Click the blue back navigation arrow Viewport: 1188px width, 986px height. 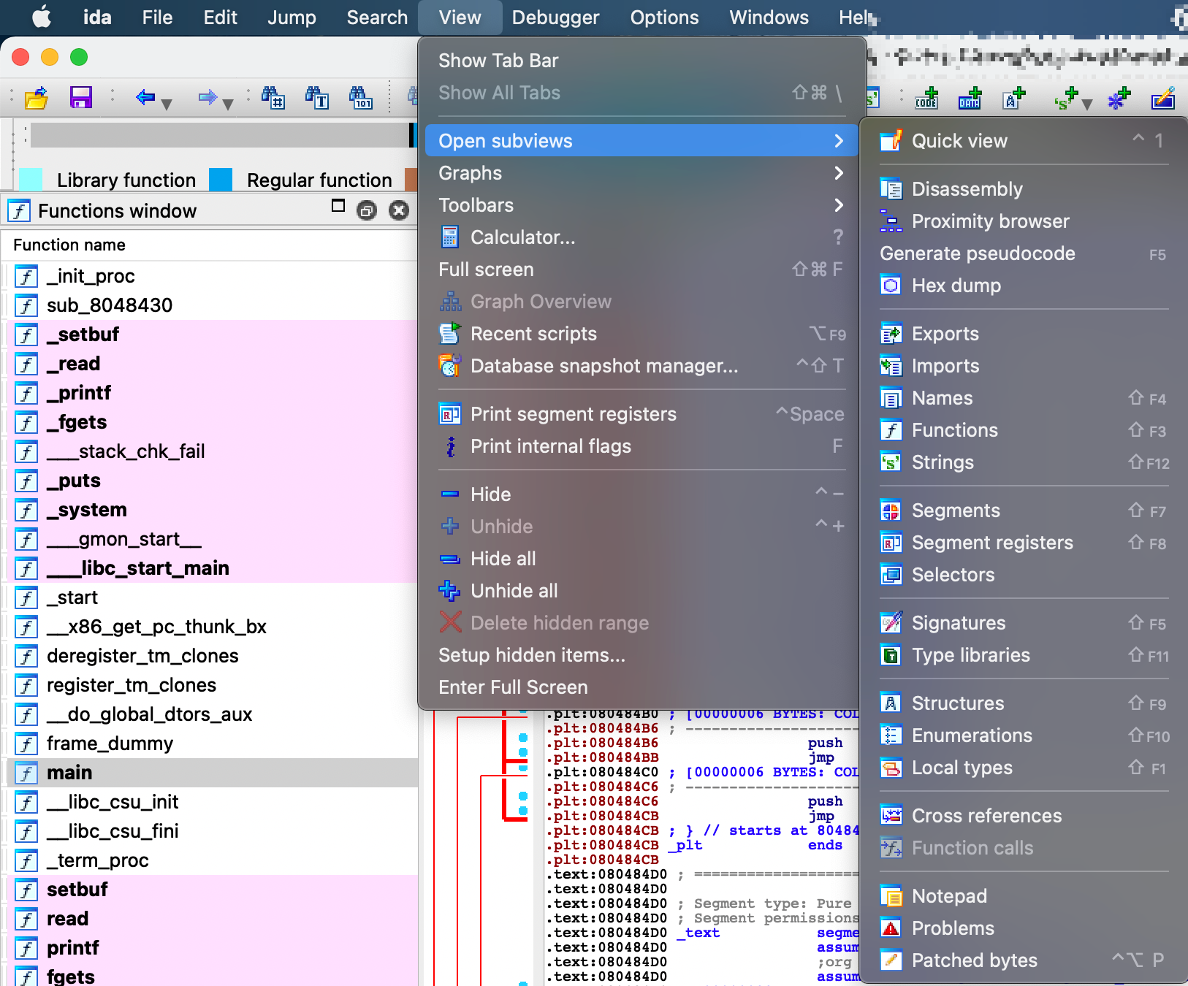pyautogui.click(x=145, y=97)
